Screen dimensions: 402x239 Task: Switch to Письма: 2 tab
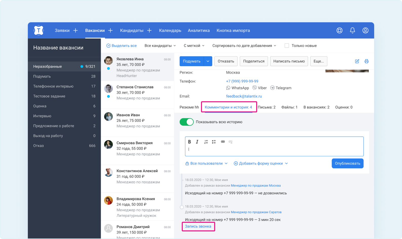[267, 107]
